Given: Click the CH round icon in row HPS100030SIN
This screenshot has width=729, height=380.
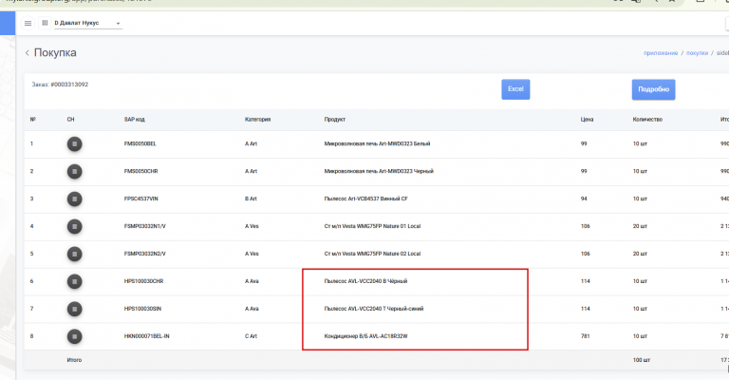Looking at the screenshot, I should [74, 309].
